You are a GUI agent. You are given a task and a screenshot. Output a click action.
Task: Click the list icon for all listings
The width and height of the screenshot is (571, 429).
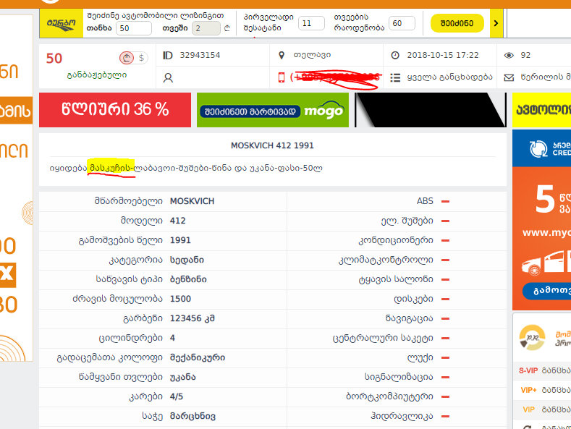[x=395, y=77]
